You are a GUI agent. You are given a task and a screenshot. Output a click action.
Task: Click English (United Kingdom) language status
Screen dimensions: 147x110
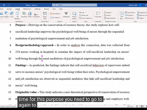point(8,106)
